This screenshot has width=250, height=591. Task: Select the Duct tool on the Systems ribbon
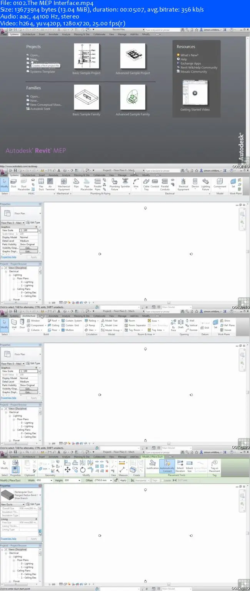tap(13, 184)
